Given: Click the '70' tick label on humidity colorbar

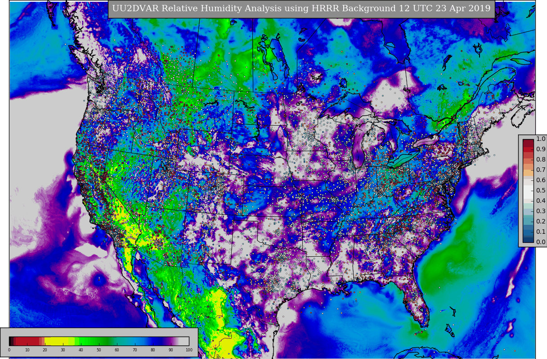Looking at the screenshot, I should [x=135, y=350].
